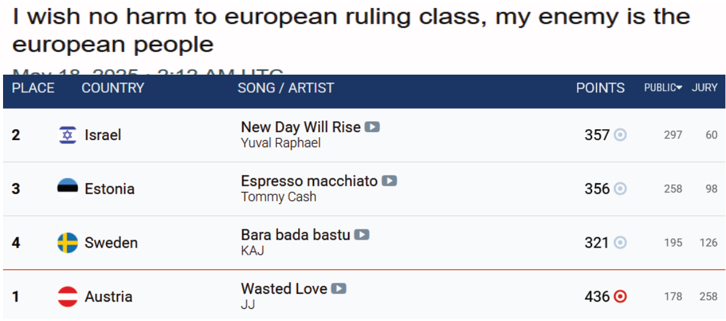The height and width of the screenshot is (321, 726).
Task: Open the Israel country link
Action: (103, 135)
